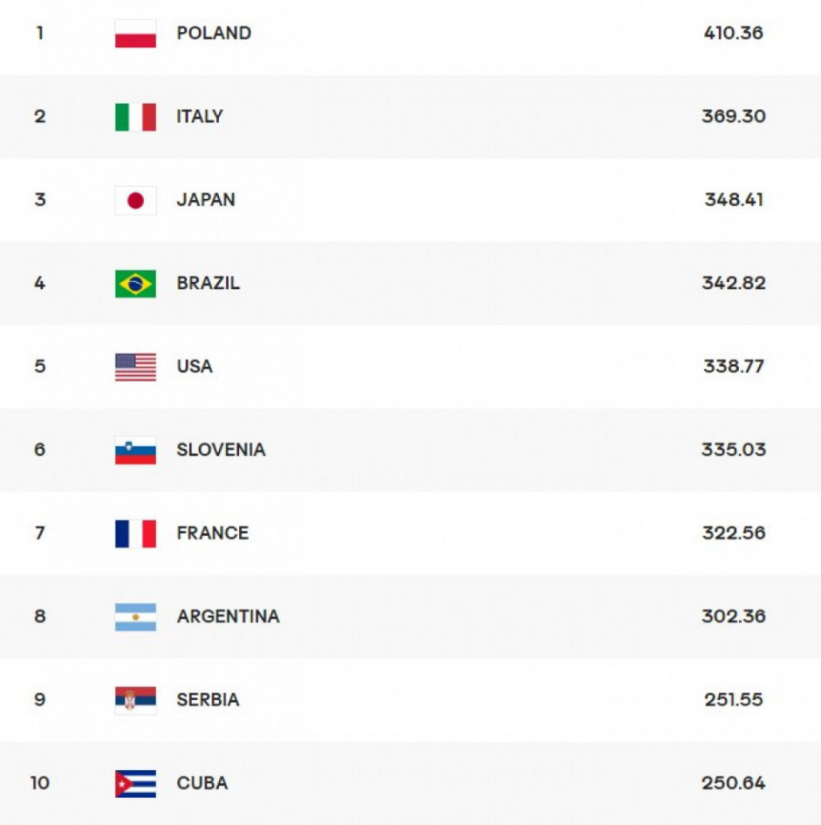Click Poland's 410.36 points score
Viewport: 821px width, 825px height.
click(733, 34)
